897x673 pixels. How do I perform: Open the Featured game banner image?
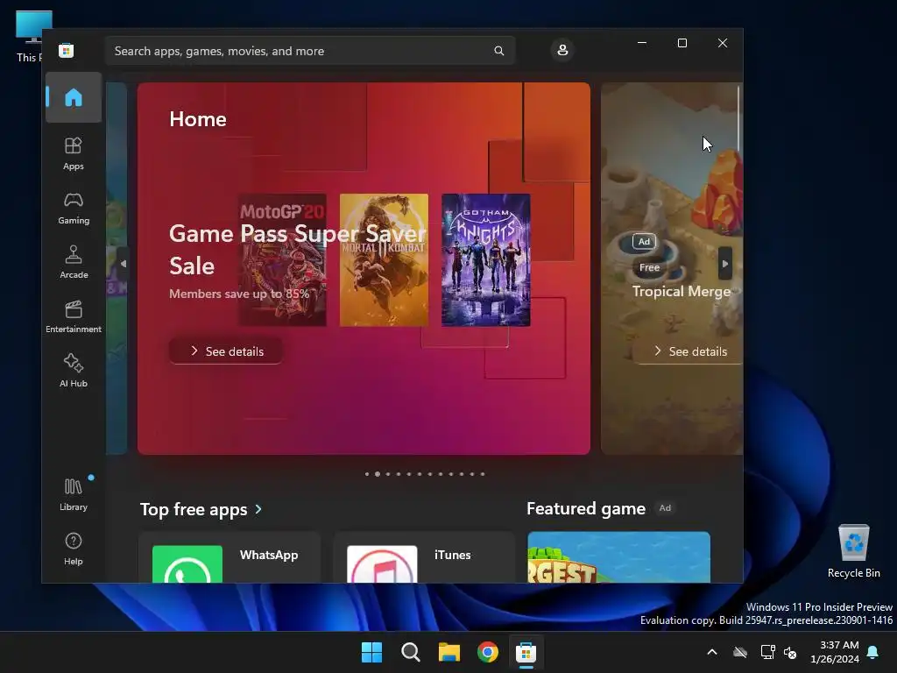coord(619,557)
